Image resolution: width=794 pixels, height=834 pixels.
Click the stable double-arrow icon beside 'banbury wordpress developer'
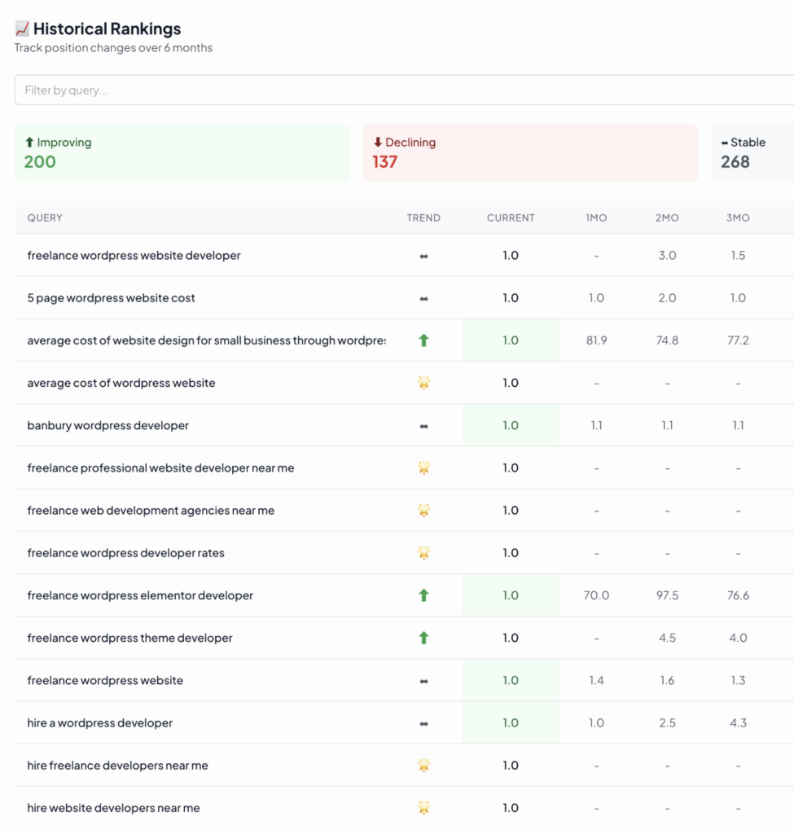[423, 424]
